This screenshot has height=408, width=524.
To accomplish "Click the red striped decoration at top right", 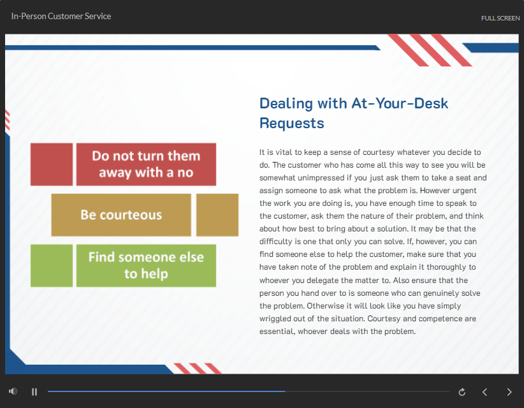I will point(430,50).
